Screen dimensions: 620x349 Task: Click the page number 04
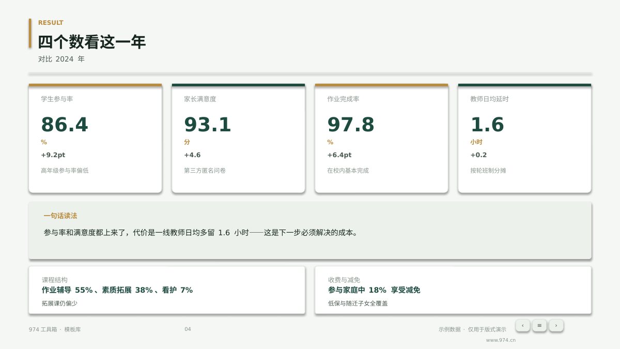tap(188, 329)
